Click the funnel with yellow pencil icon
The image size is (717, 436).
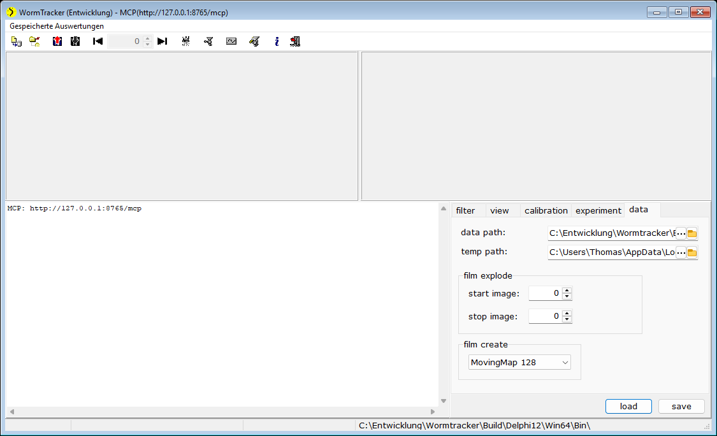254,41
